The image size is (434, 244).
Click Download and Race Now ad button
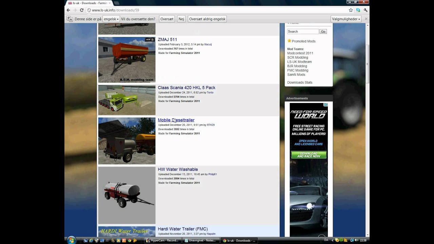pos(309,155)
